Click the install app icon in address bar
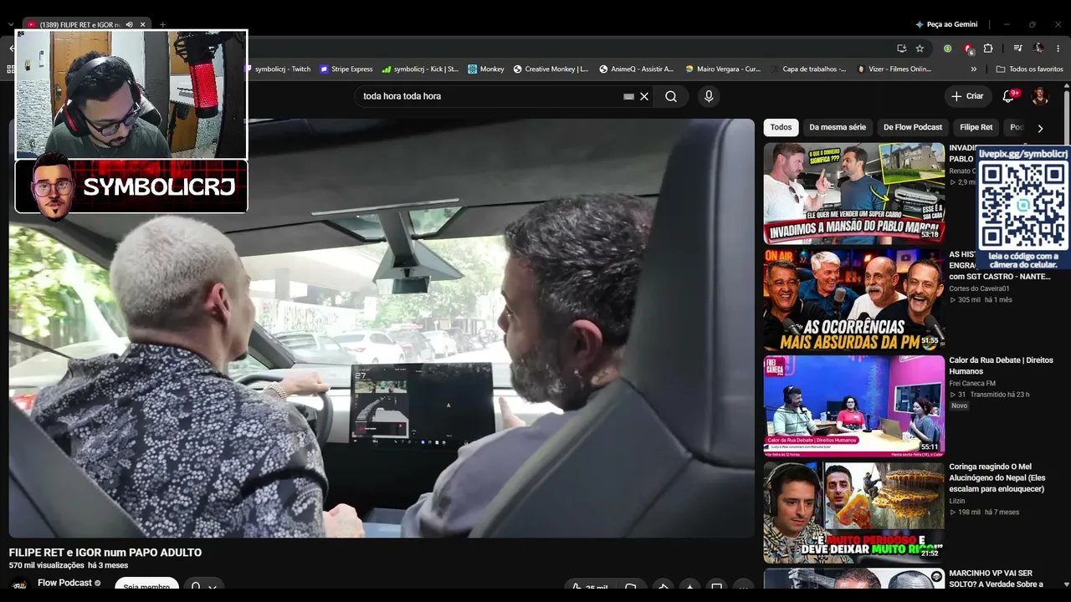This screenshot has height=602, width=1071. point(901,48)
